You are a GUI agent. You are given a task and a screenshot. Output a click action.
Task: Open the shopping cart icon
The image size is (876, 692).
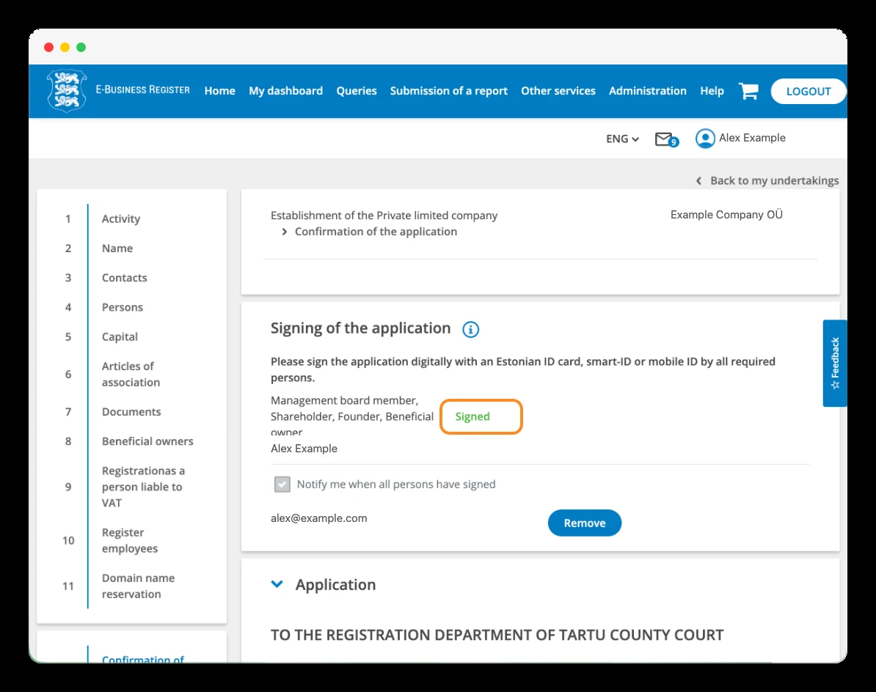748,91
